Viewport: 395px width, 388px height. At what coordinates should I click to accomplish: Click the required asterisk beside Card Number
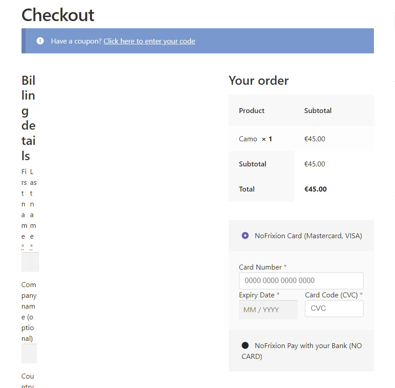coord(286,266)
